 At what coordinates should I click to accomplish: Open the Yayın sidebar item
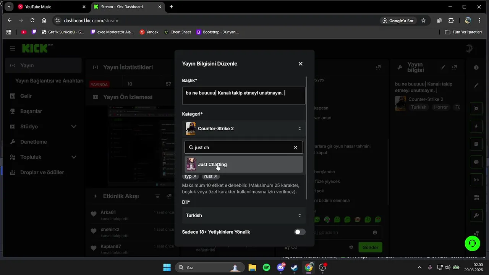[x=44, y=65]
